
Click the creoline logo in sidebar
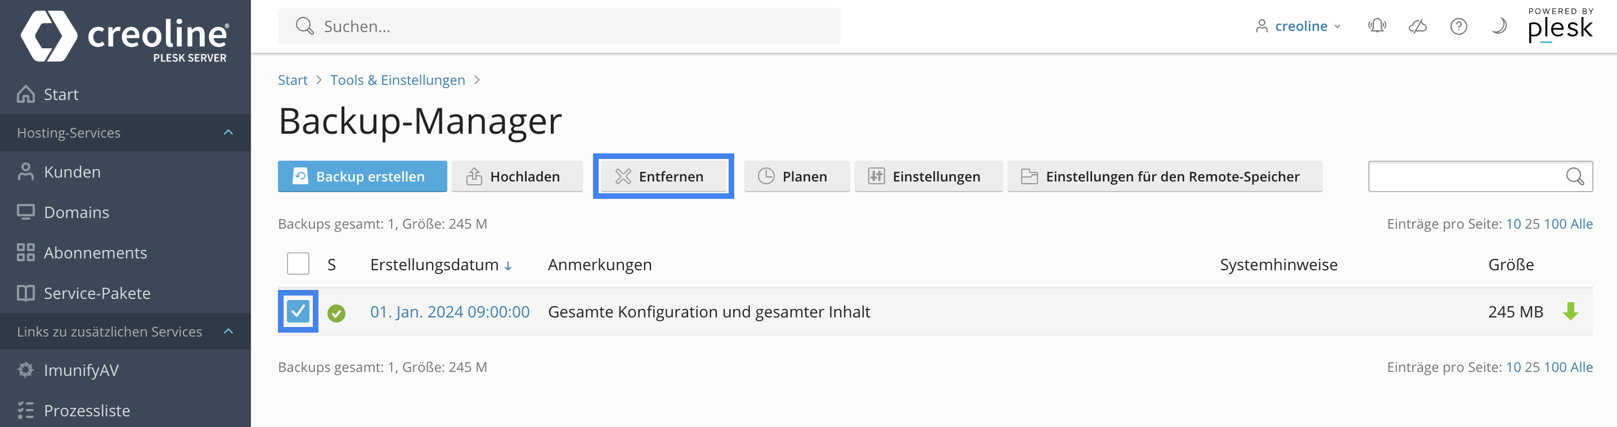[125, 36]
